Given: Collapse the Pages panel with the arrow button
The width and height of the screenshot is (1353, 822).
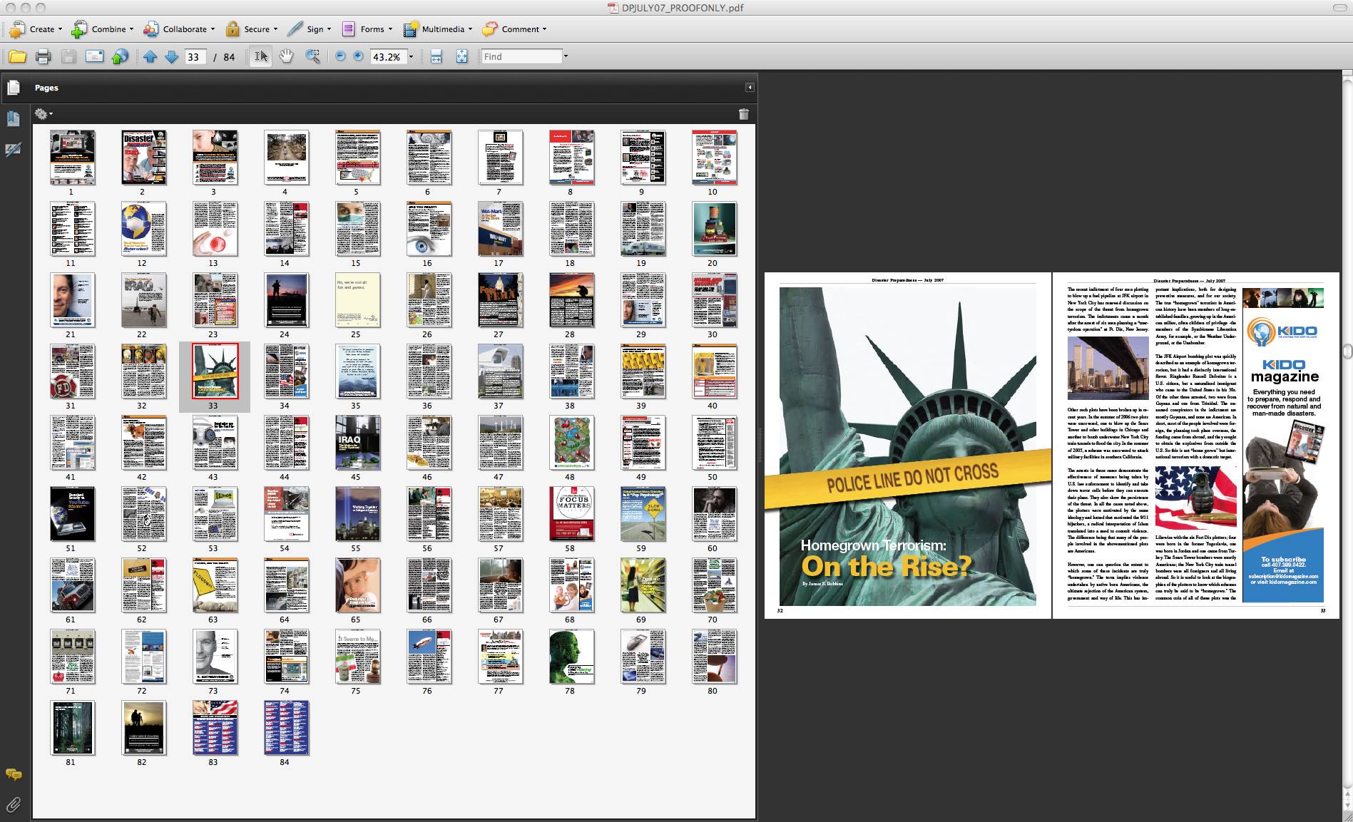Looking at the screenshot, I should click(750, 88).
